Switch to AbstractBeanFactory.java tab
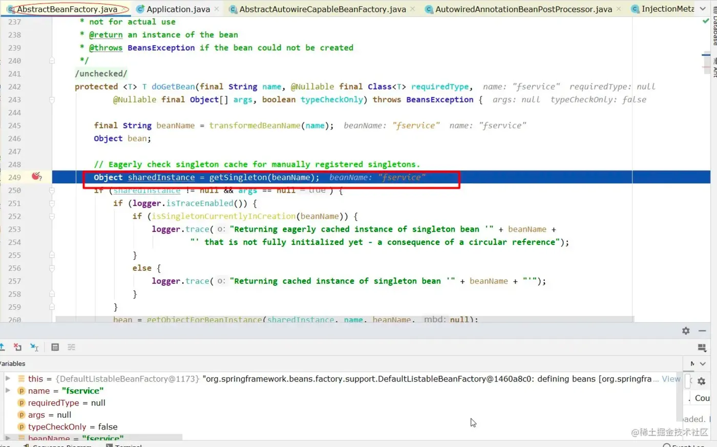 tap(67, 9)
